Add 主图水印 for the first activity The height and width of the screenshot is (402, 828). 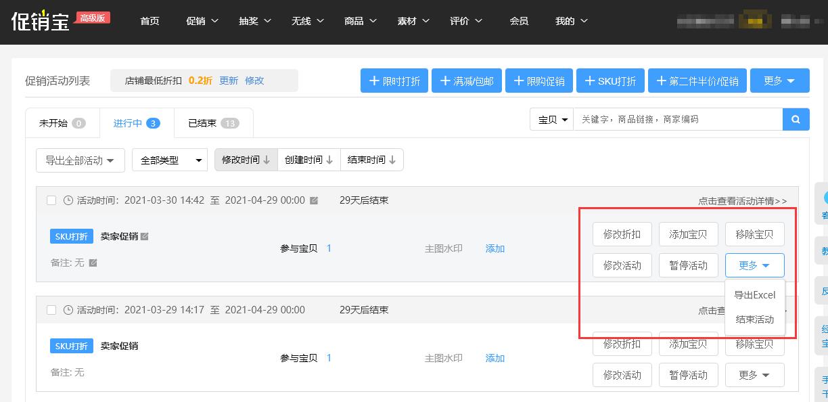[x=495, y=248]
